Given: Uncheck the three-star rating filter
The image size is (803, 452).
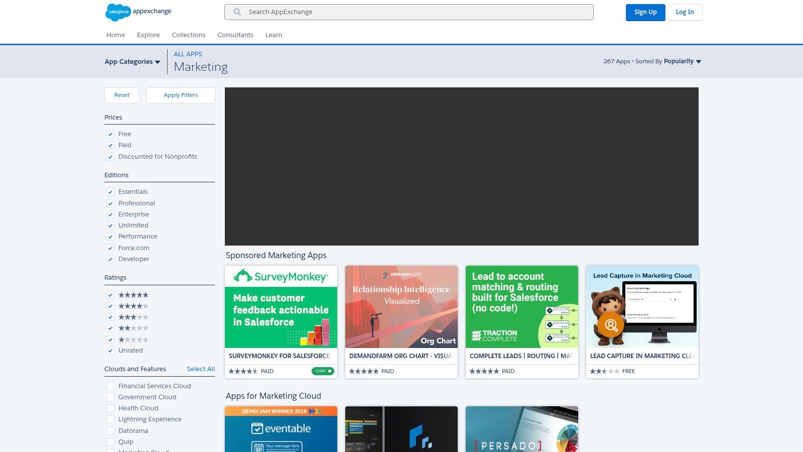Looking at the screenshot, I should click(110, 317).
